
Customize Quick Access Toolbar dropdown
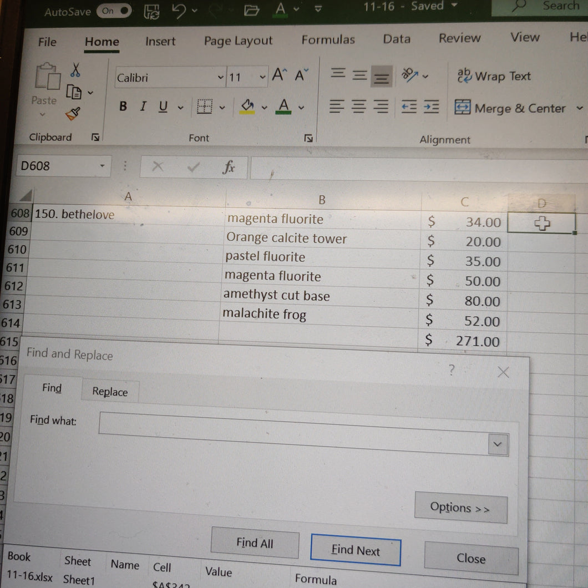pyautogui.click(x=318, y=9)
